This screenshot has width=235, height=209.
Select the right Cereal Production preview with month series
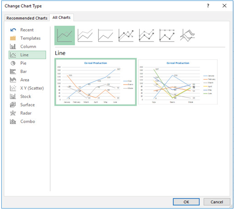click(x=178, y=82)
